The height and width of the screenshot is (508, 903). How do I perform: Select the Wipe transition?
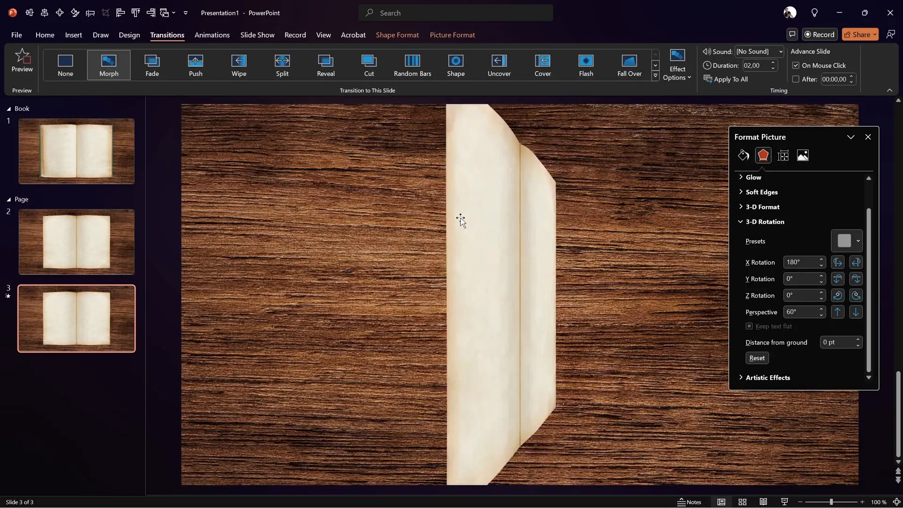pyautogui.click(x=239, y=65)
